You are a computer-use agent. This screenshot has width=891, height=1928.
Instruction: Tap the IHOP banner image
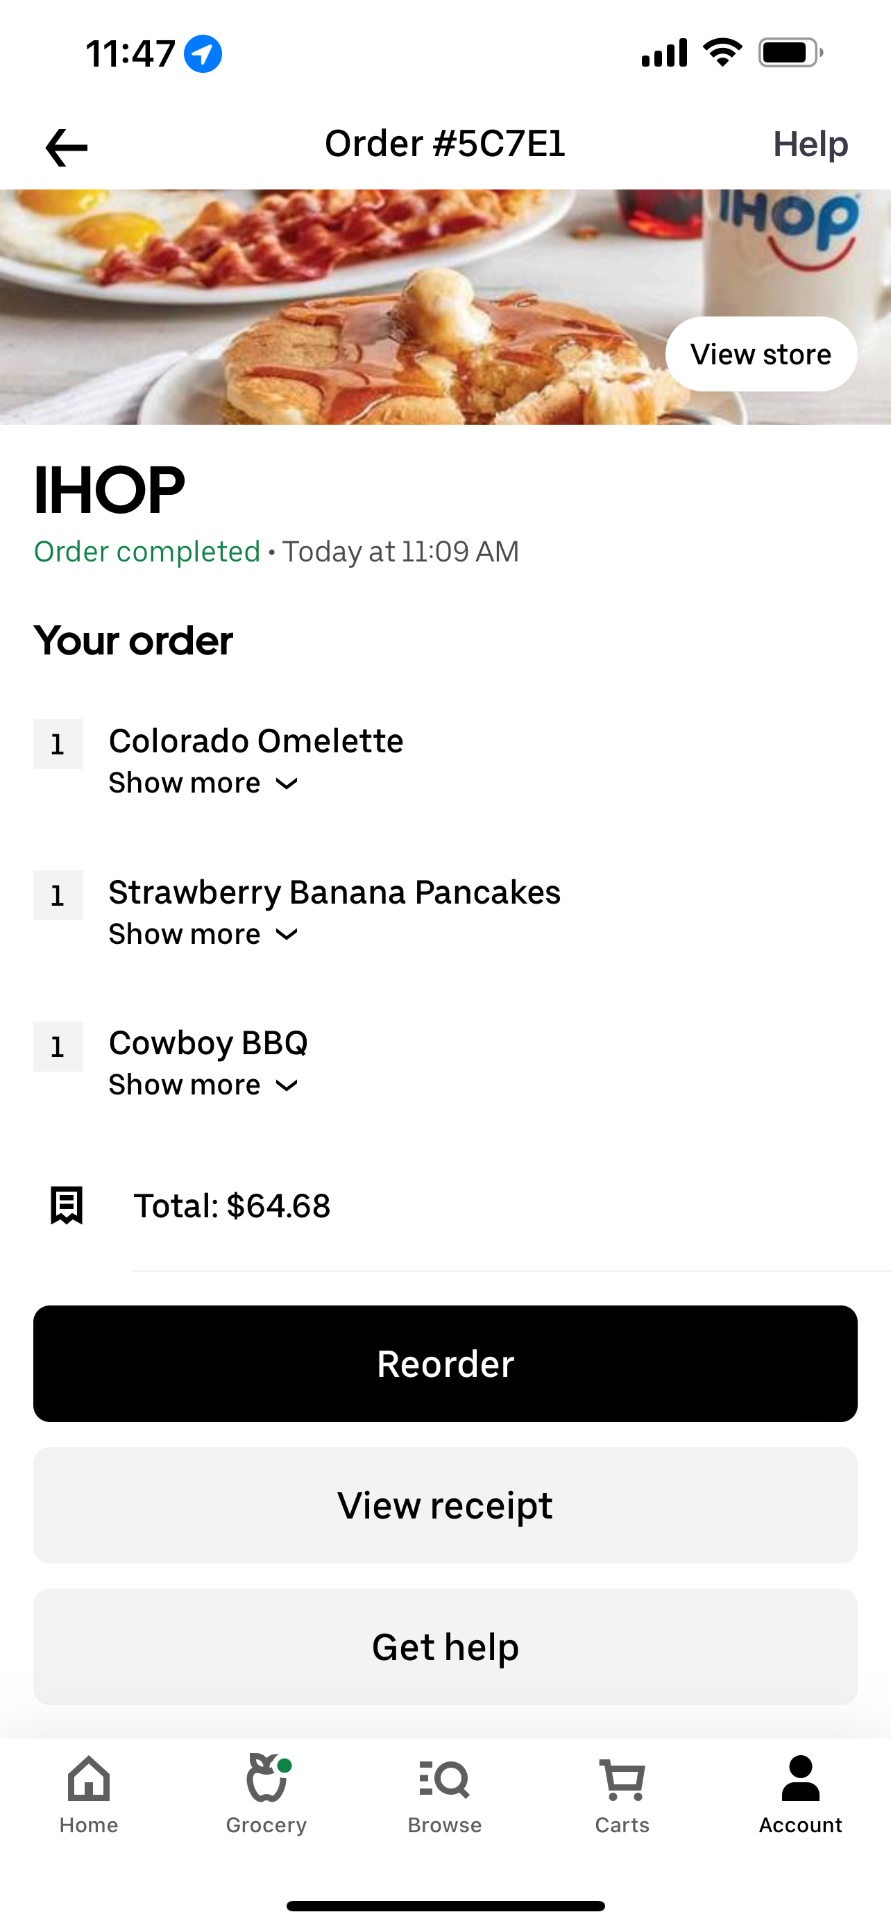pyautogui.click(x=337, y=307)
